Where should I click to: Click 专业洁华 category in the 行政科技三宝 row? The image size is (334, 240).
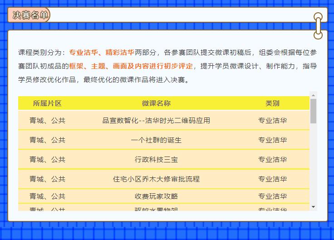(272, 160)
